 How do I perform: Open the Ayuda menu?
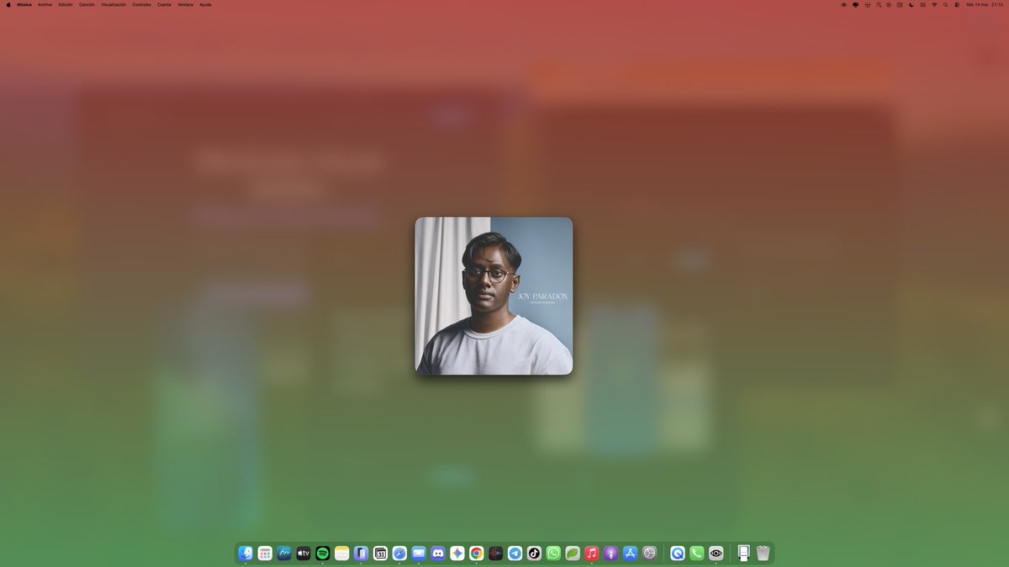[205, 4]
